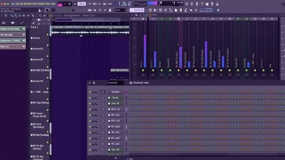Select the Slice tool in playlist toolbar
285x160 pixels.
33,16
